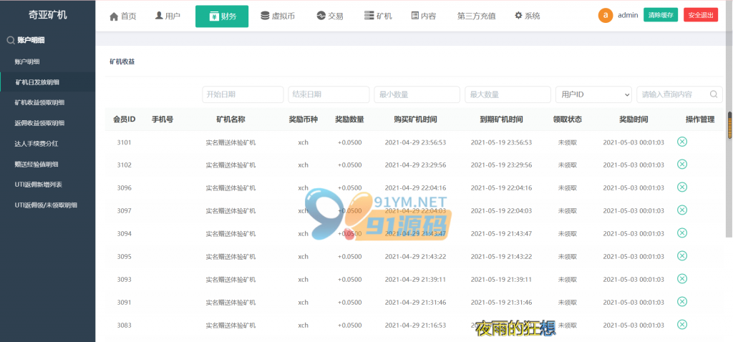Click 未领取 status in member 3091 row
Screen dimensions: 733x342
568,302
